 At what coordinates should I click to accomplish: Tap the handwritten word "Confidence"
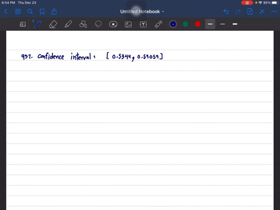tap(51, 57)
